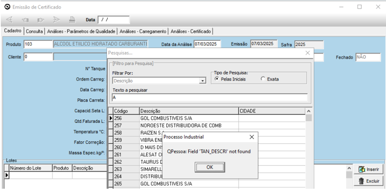Open Análises - Certificado tab
The image size is (386, 191).
click(x=191, y=32)
